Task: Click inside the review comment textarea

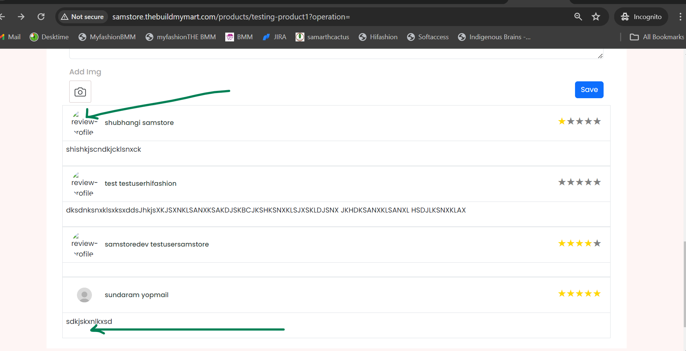Action: [336, 53]
